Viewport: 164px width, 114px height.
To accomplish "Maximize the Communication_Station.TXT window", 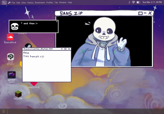I will [x=65, y=49].
